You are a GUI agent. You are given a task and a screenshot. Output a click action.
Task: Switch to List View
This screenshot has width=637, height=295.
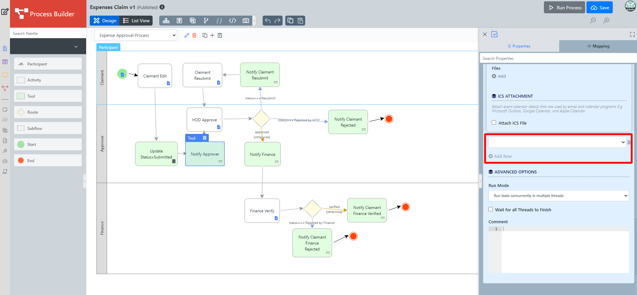(x=136, y=21)
